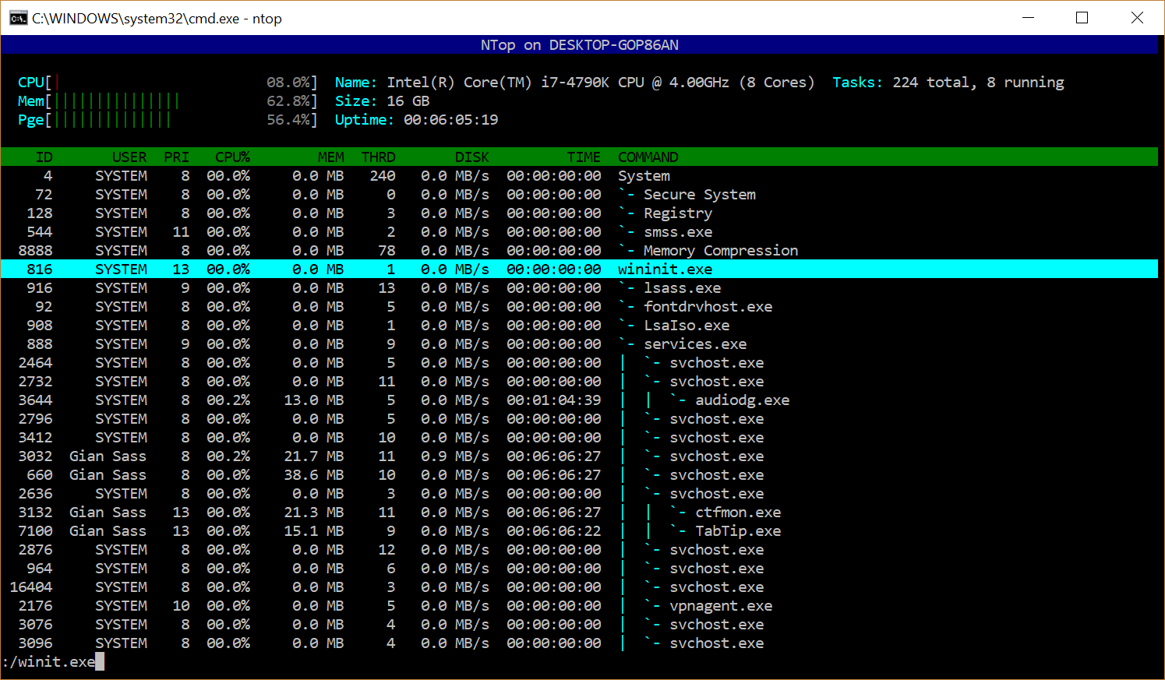Click the Mem usage bar meter
This screenshot has width=1165, height=680.
click(117, 101)
